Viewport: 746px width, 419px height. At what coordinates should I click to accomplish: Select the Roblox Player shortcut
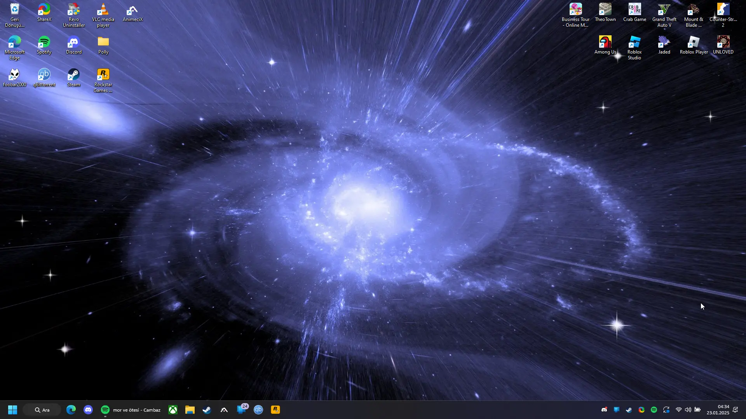click(x=694, y=45)
